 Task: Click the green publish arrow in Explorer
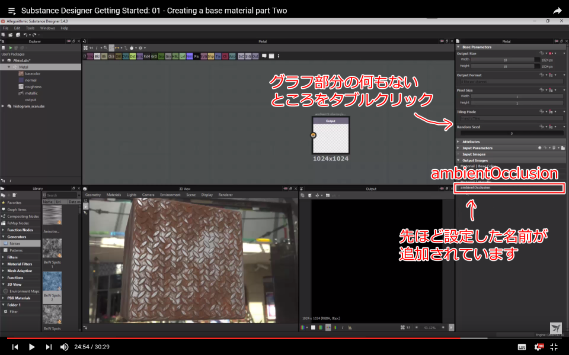[x=11, y=48]
